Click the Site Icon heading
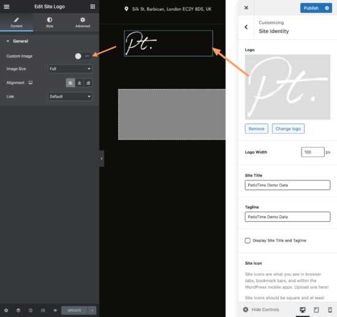This screenshot has height=317, width=337. (253, 263)
